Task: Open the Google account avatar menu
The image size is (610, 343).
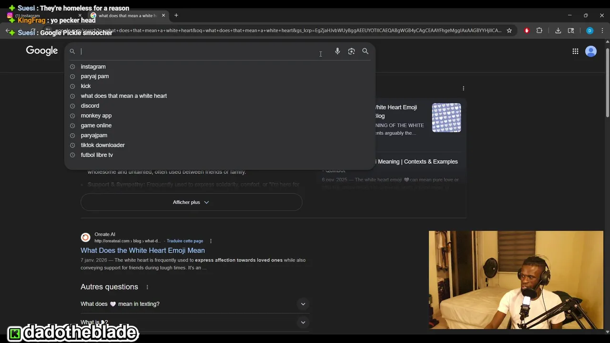Action: coord(591,51)
